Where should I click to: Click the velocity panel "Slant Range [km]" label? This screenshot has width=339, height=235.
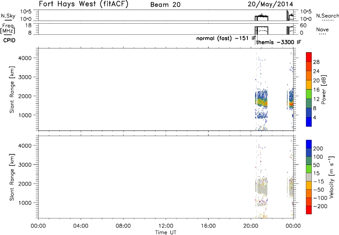[x=12, y=177]
